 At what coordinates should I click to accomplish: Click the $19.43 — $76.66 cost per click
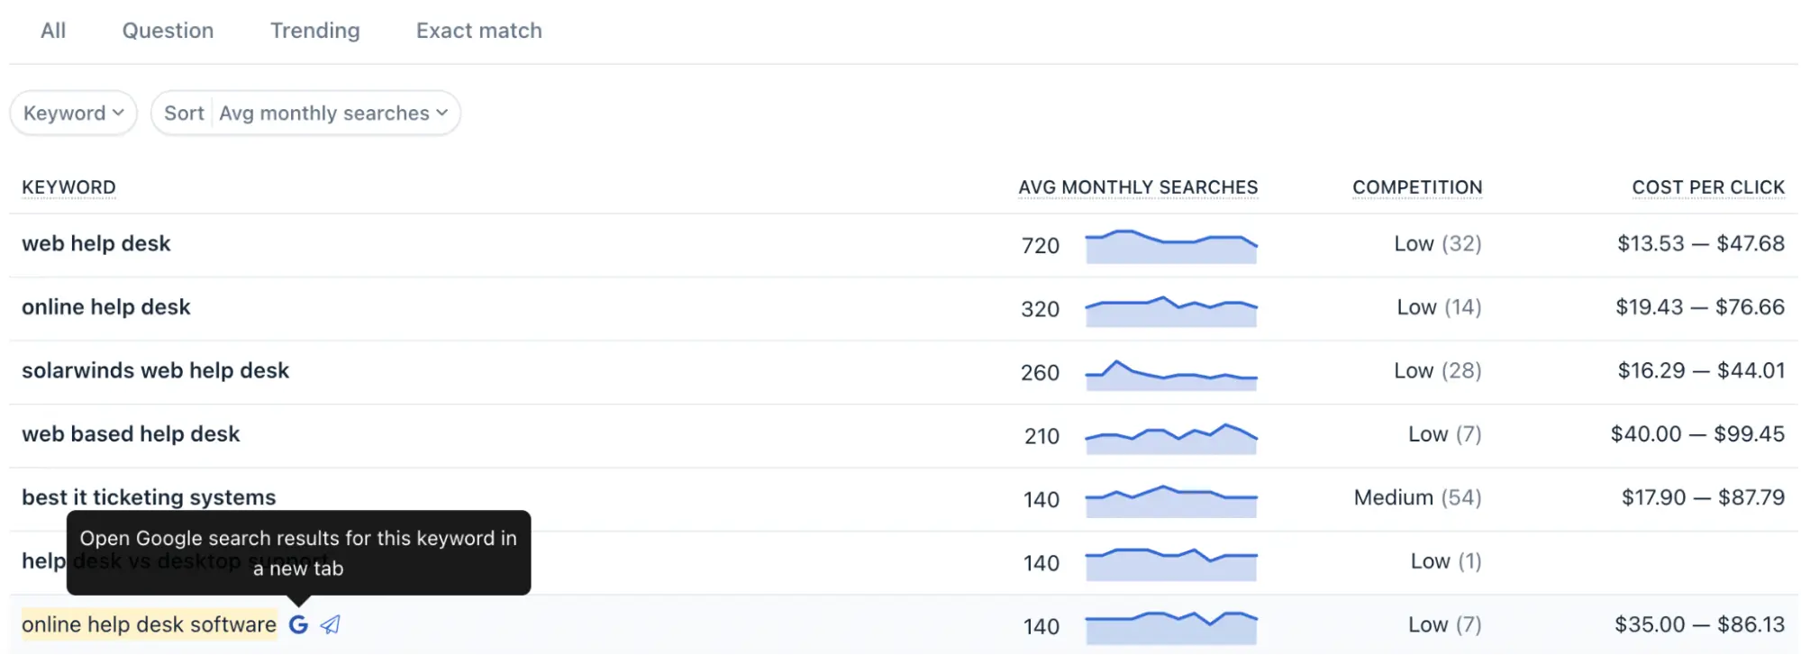[x=1700, y=307]
